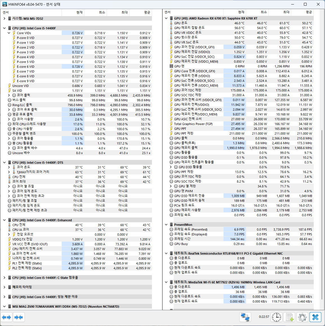Click the circle icon beside PCIe 링크 속도

[x=171, y=205]
